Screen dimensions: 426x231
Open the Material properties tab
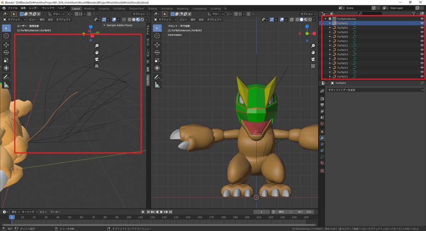[x=322, y=163]
